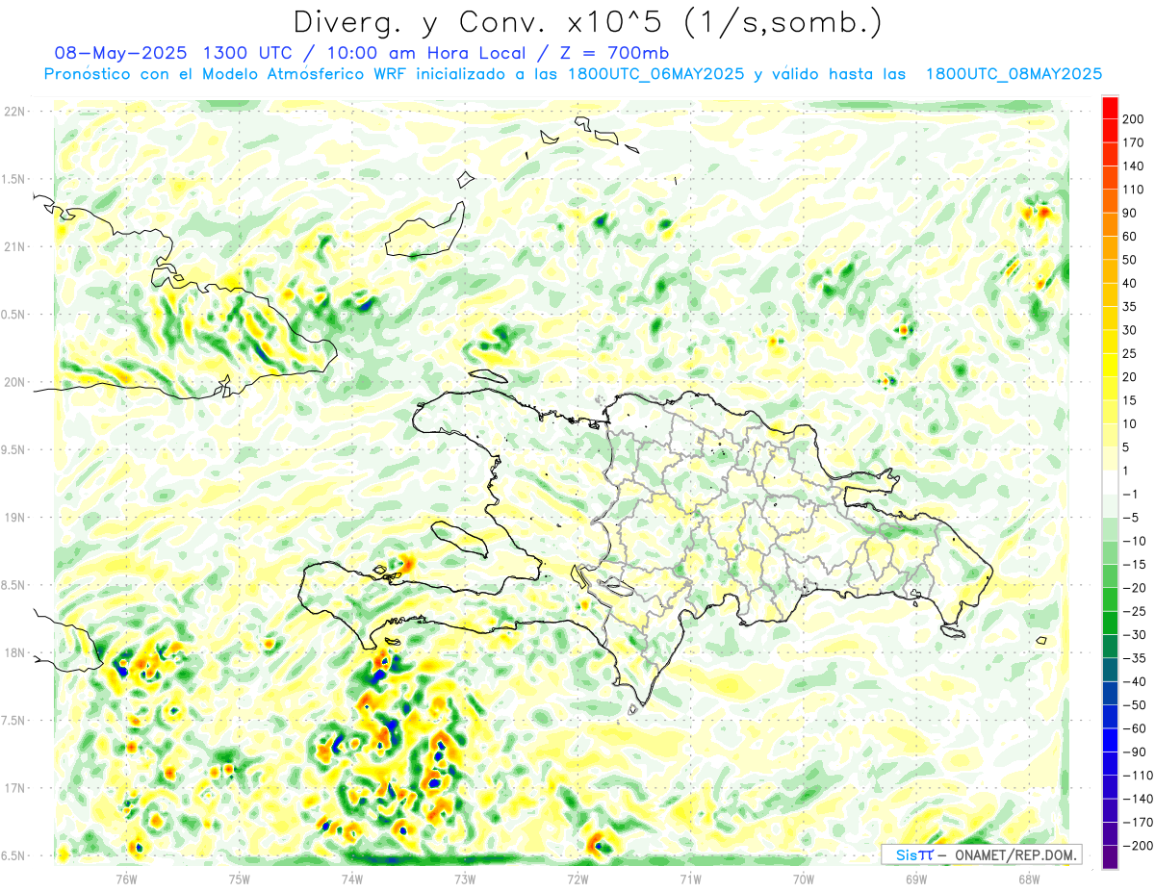
Task: Click the -20 legend value
Action: coord(1135,588)
